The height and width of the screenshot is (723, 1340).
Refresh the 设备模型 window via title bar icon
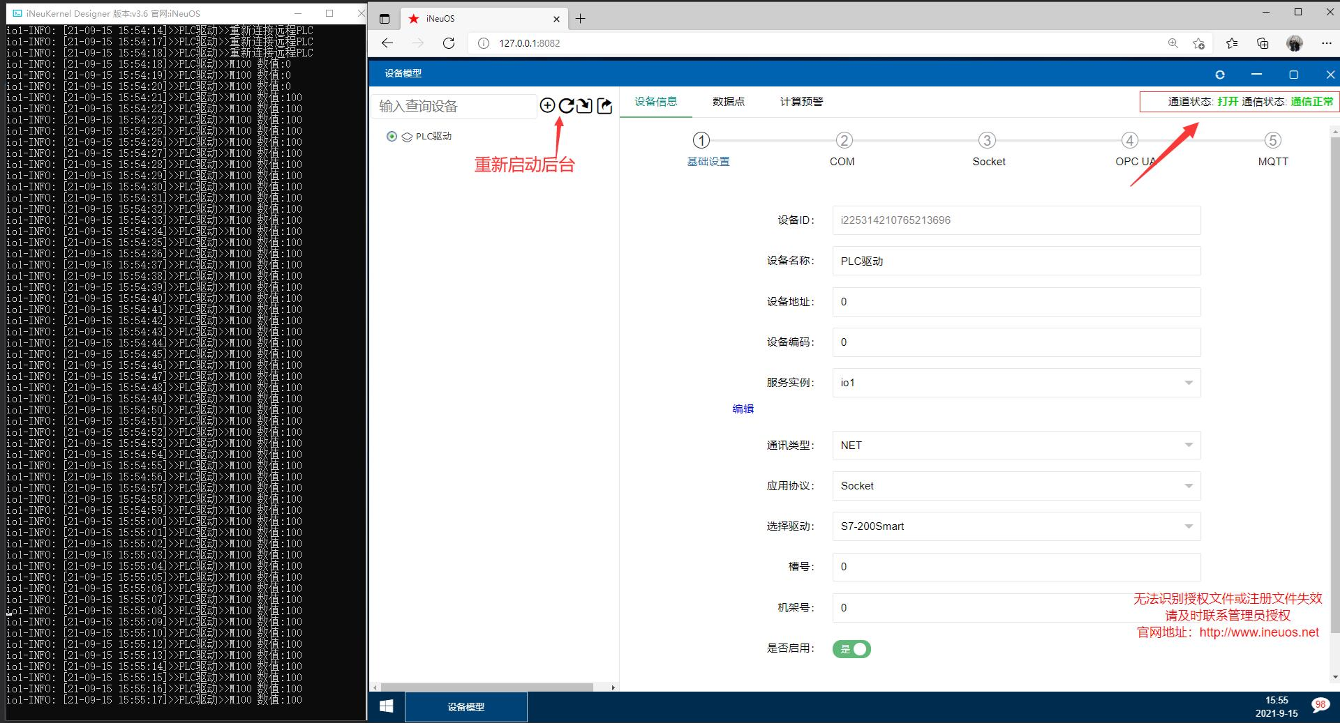click(1220, 74)
